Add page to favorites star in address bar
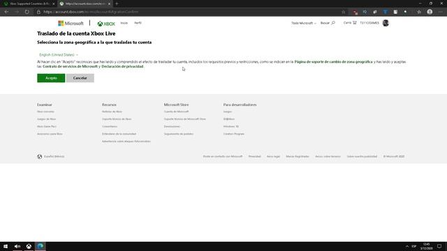 coord(343,12)
